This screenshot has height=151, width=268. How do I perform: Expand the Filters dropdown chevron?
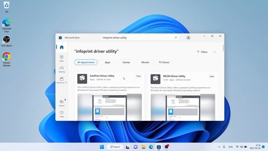click(214, 52)
